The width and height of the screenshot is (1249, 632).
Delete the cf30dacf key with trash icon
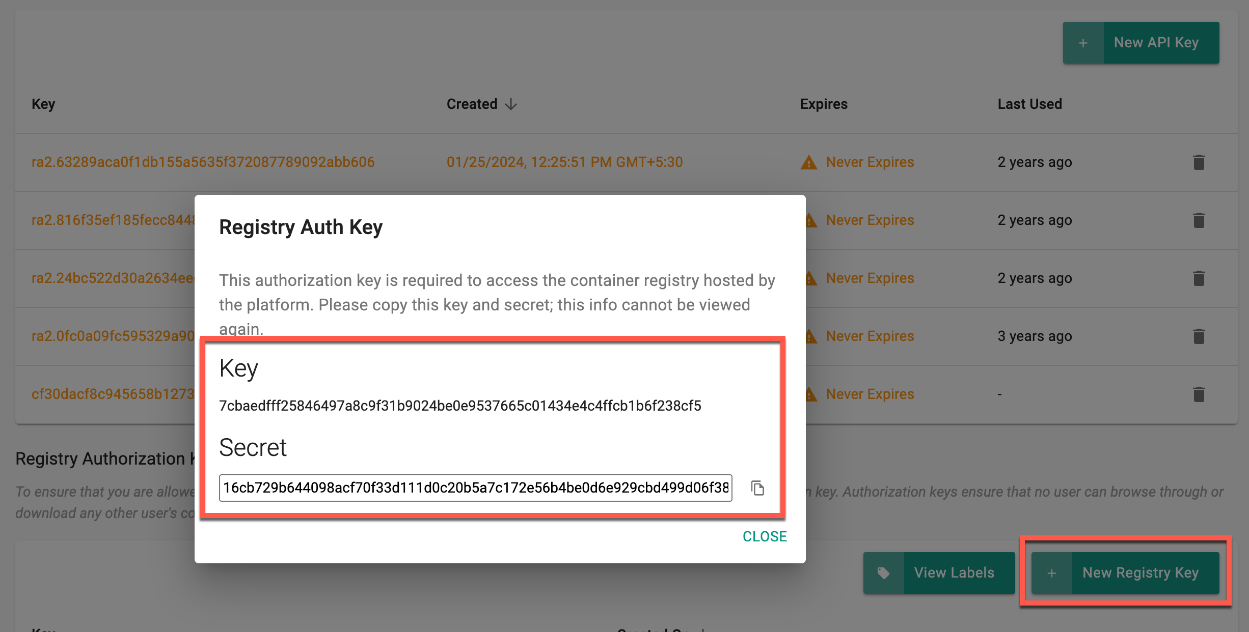coord(1199,394)
